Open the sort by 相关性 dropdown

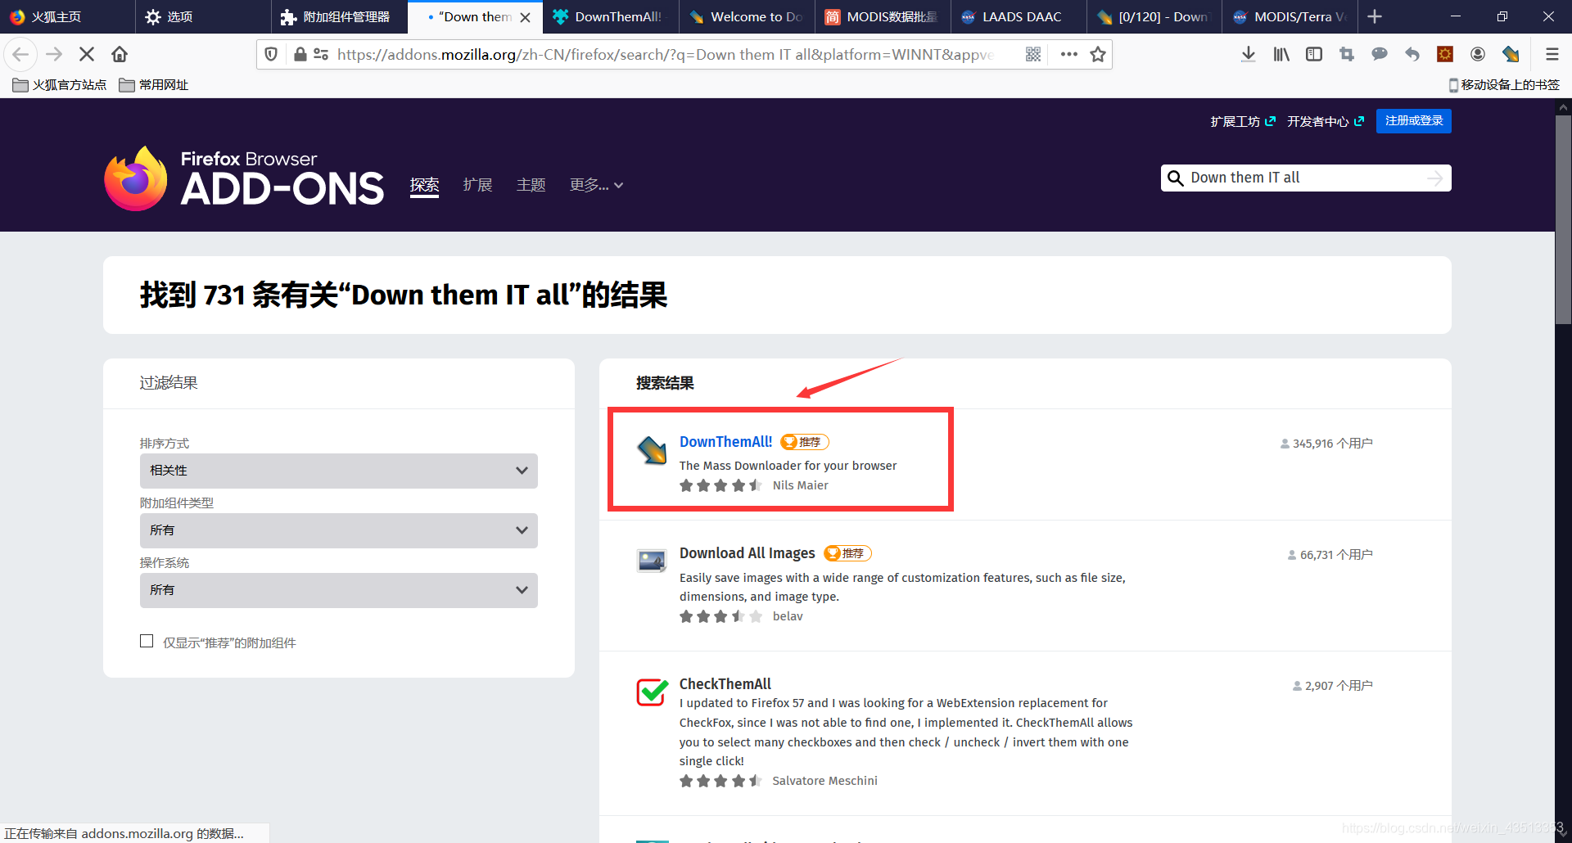click(x=339, y=471)
